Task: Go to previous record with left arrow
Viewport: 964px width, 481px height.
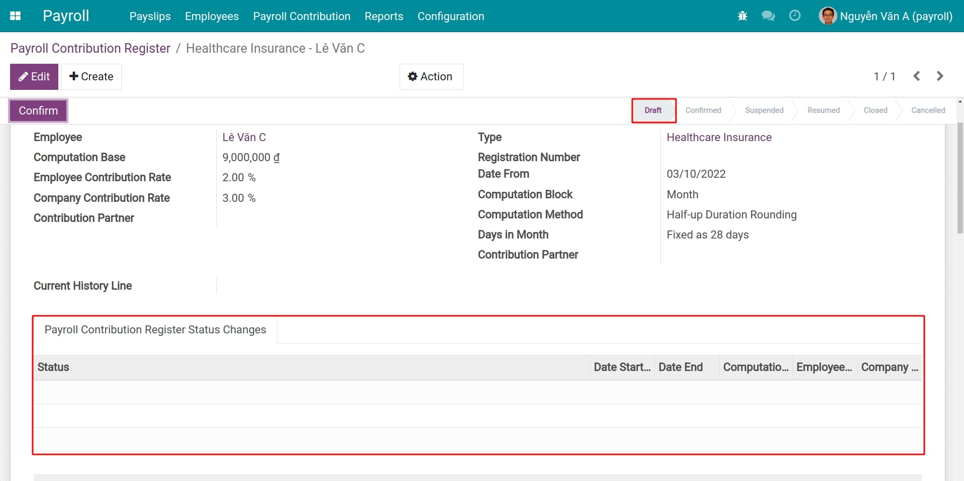Action: pyautogui.click(x=916, y=76)
